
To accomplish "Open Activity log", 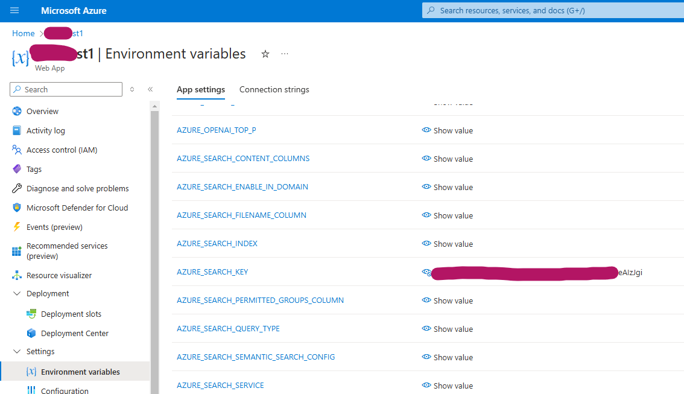I will (46, 130).
